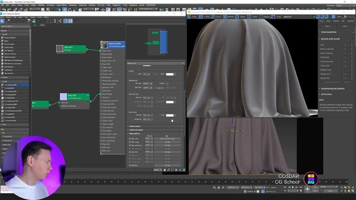The width and height of the screenshot is (356, 200).
Task: Pick material from object with eyedropper icon
Action: (8, 21)
